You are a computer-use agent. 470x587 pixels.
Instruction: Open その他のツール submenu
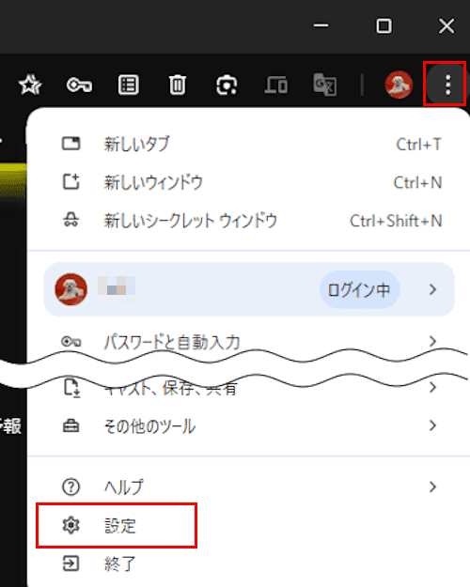(x=248, y=425)
